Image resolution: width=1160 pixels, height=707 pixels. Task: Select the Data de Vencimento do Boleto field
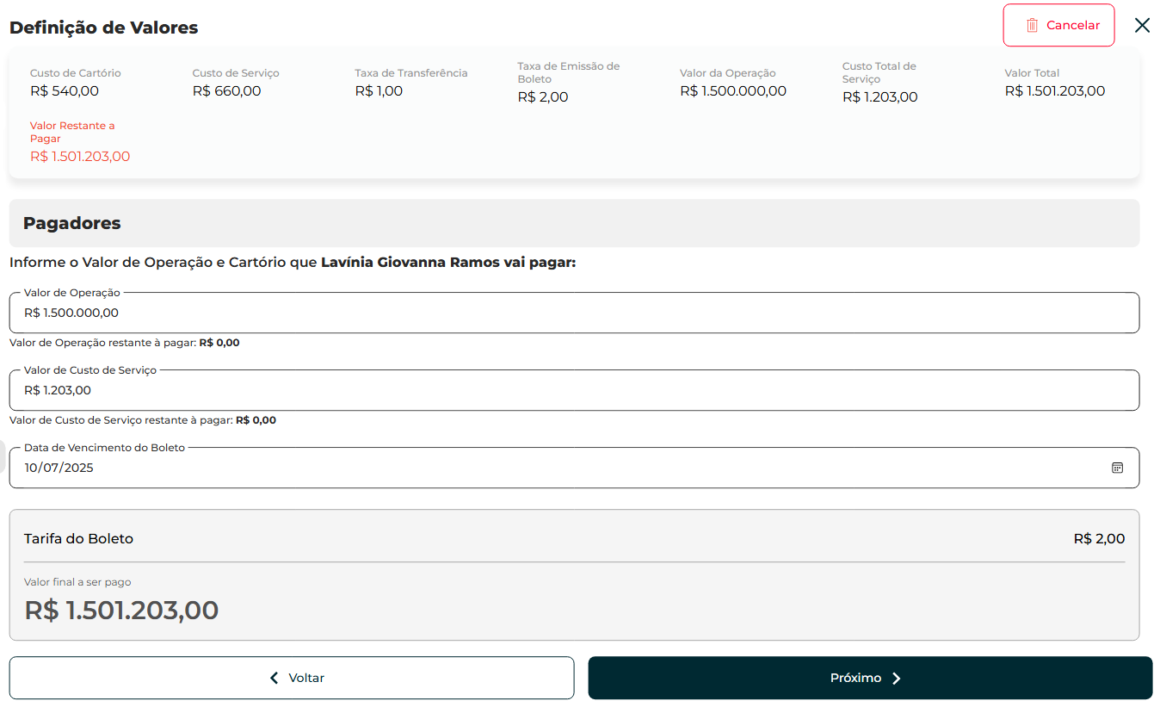coord(574,468)
